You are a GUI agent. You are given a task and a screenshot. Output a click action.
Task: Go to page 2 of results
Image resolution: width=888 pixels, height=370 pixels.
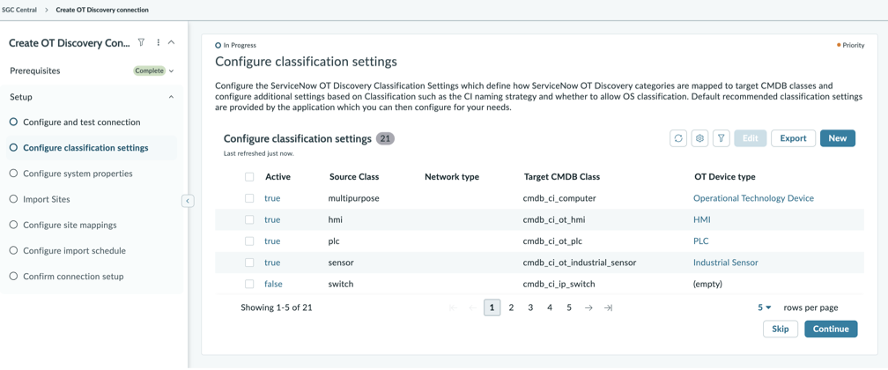[x=511, y=307]
